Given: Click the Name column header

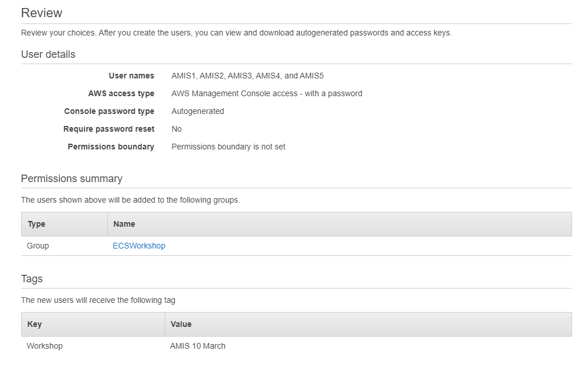Looking at the screenshot, I should [x=125, y=224].
